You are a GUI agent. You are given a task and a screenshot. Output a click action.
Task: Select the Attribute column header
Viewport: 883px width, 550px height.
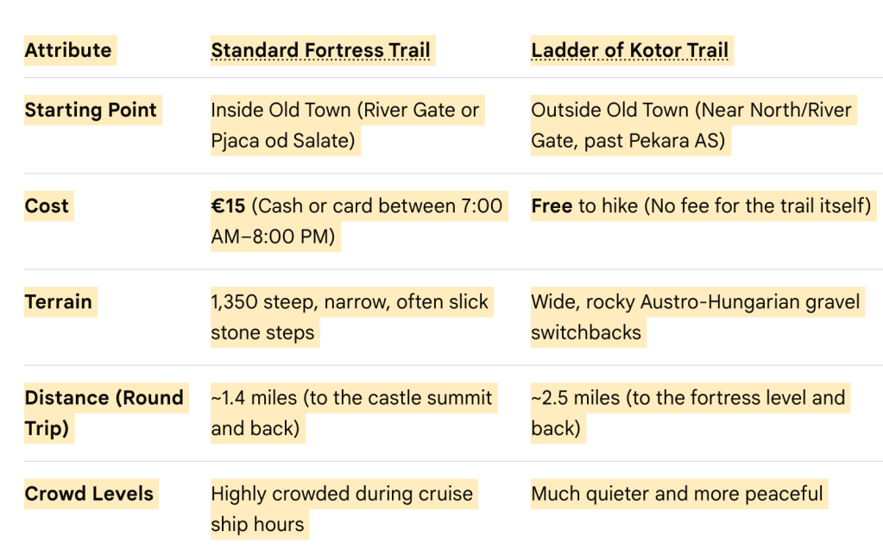click(x=68, y=50)
